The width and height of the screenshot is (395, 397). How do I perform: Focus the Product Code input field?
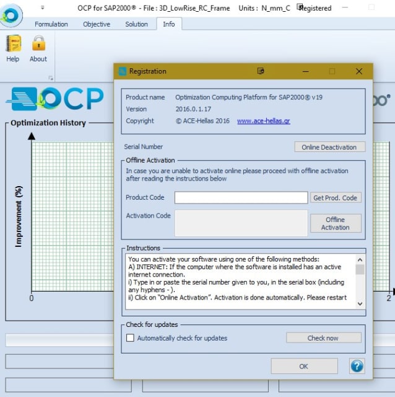(241, 197)
